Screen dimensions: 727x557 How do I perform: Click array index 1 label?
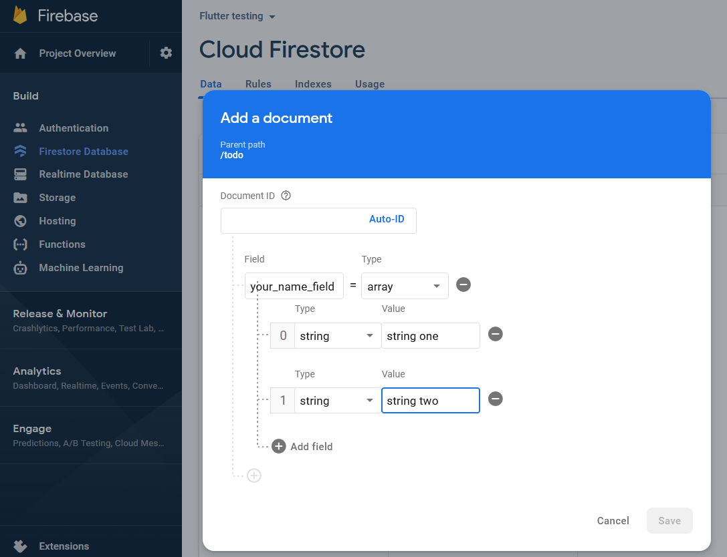click(283, 401)
